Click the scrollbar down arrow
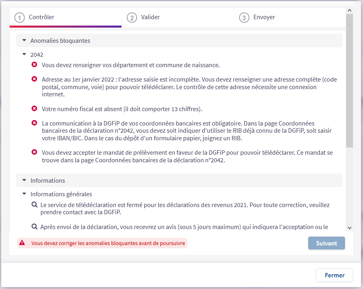The width and height of the screenshot is (363, 289). (349, 227)
